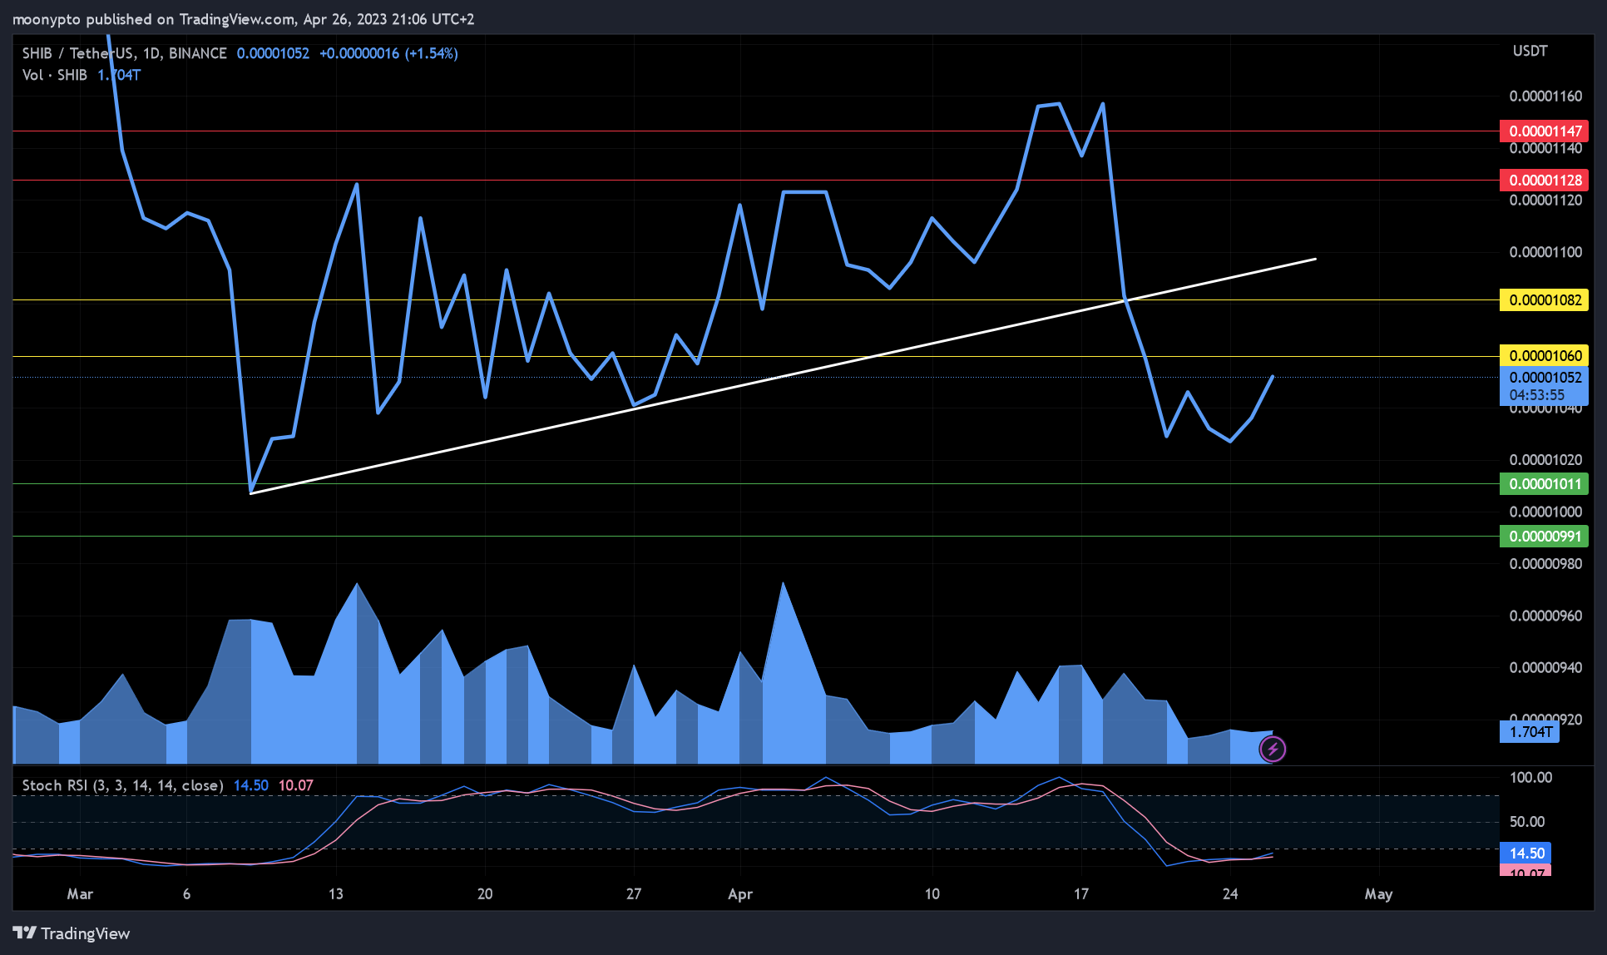Select the yellow 0.00001082 price label

(1545, 300)
